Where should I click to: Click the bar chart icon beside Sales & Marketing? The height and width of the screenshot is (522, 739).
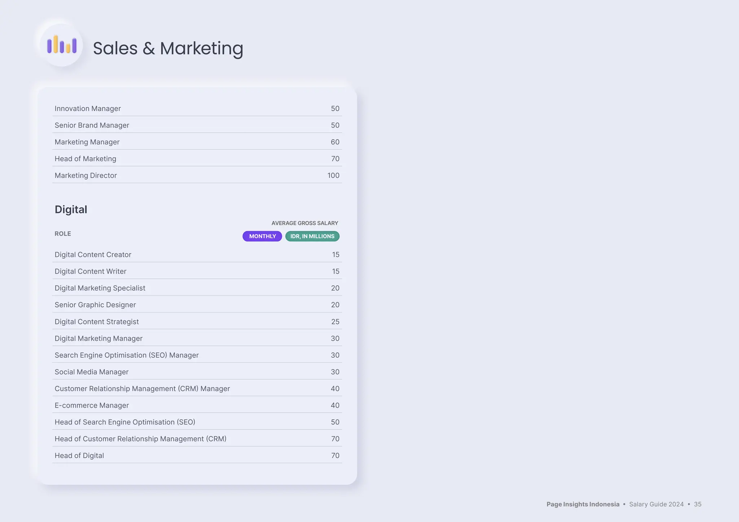pyautogui.click(x=62, y=45)
